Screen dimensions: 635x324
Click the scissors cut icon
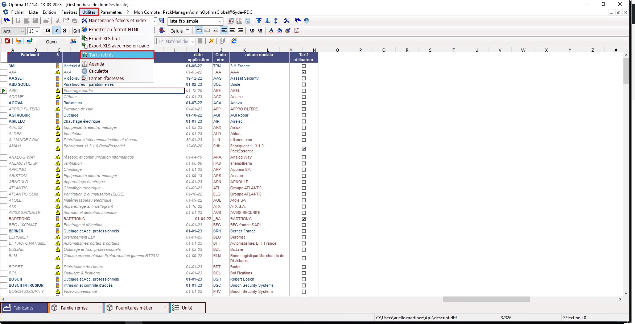point(58,21)
